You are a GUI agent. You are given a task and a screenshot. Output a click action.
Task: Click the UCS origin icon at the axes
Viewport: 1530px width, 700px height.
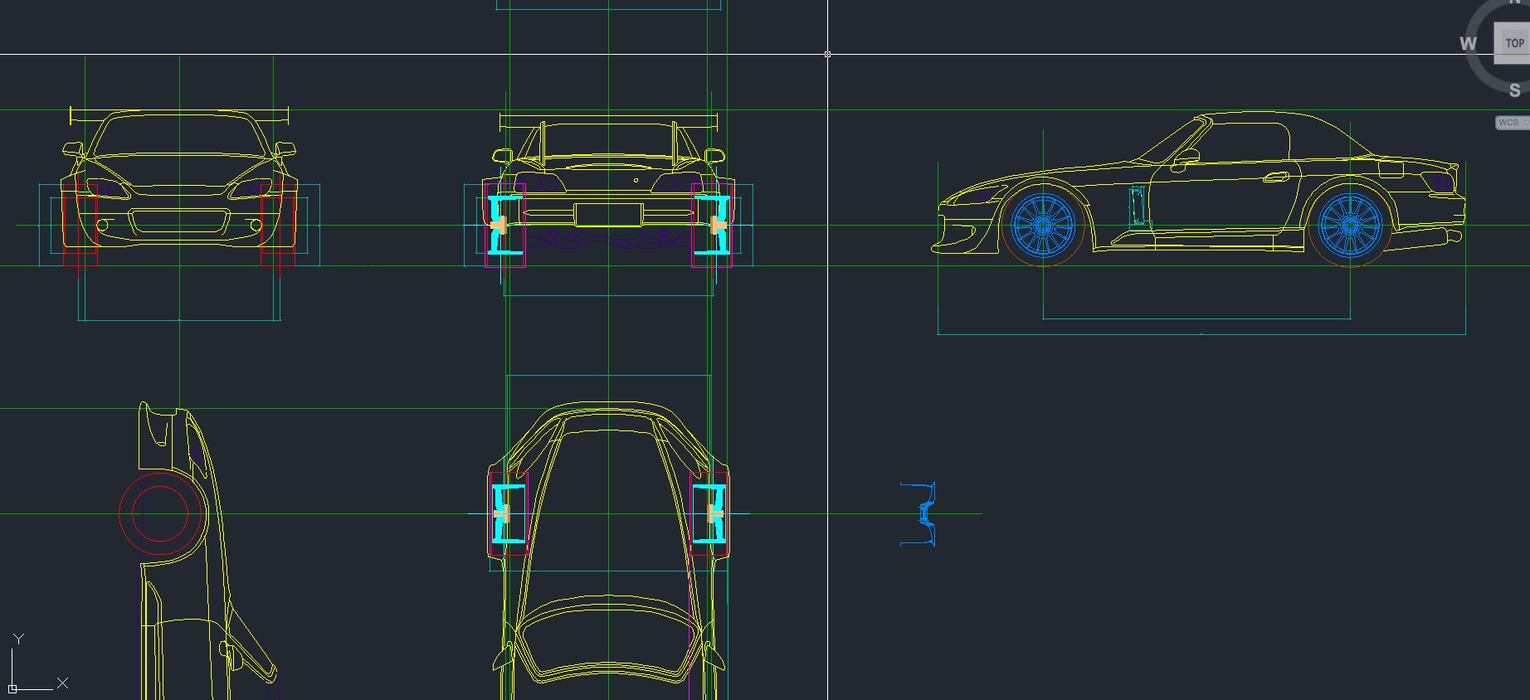pyautogui.click(x=12, y=688)
